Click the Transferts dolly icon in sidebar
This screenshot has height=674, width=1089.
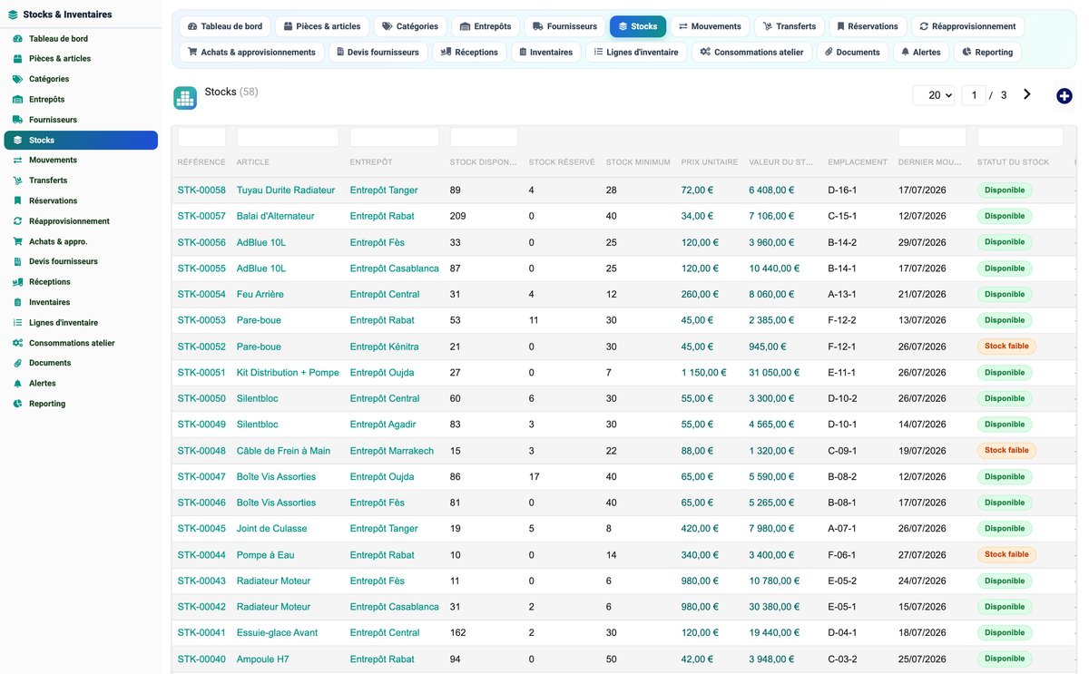coord(17,181)
